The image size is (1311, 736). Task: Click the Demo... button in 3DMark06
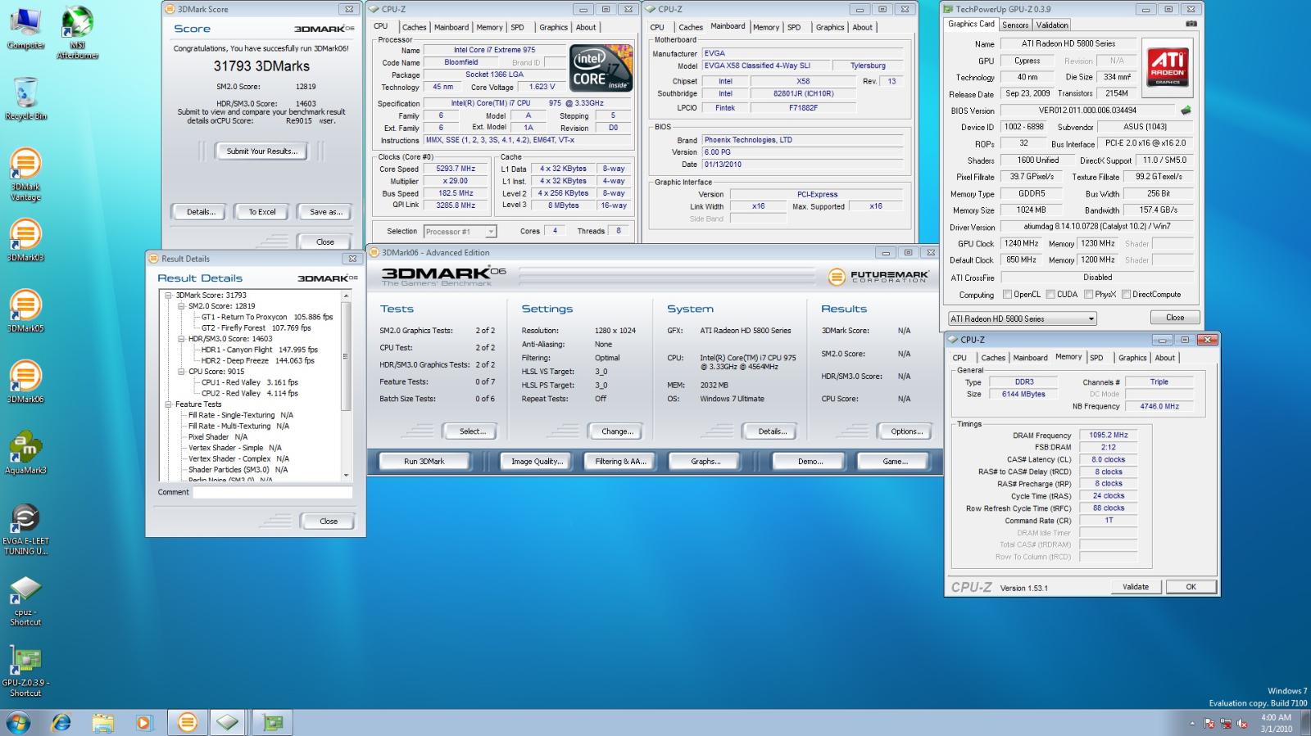tap(810, 462)
